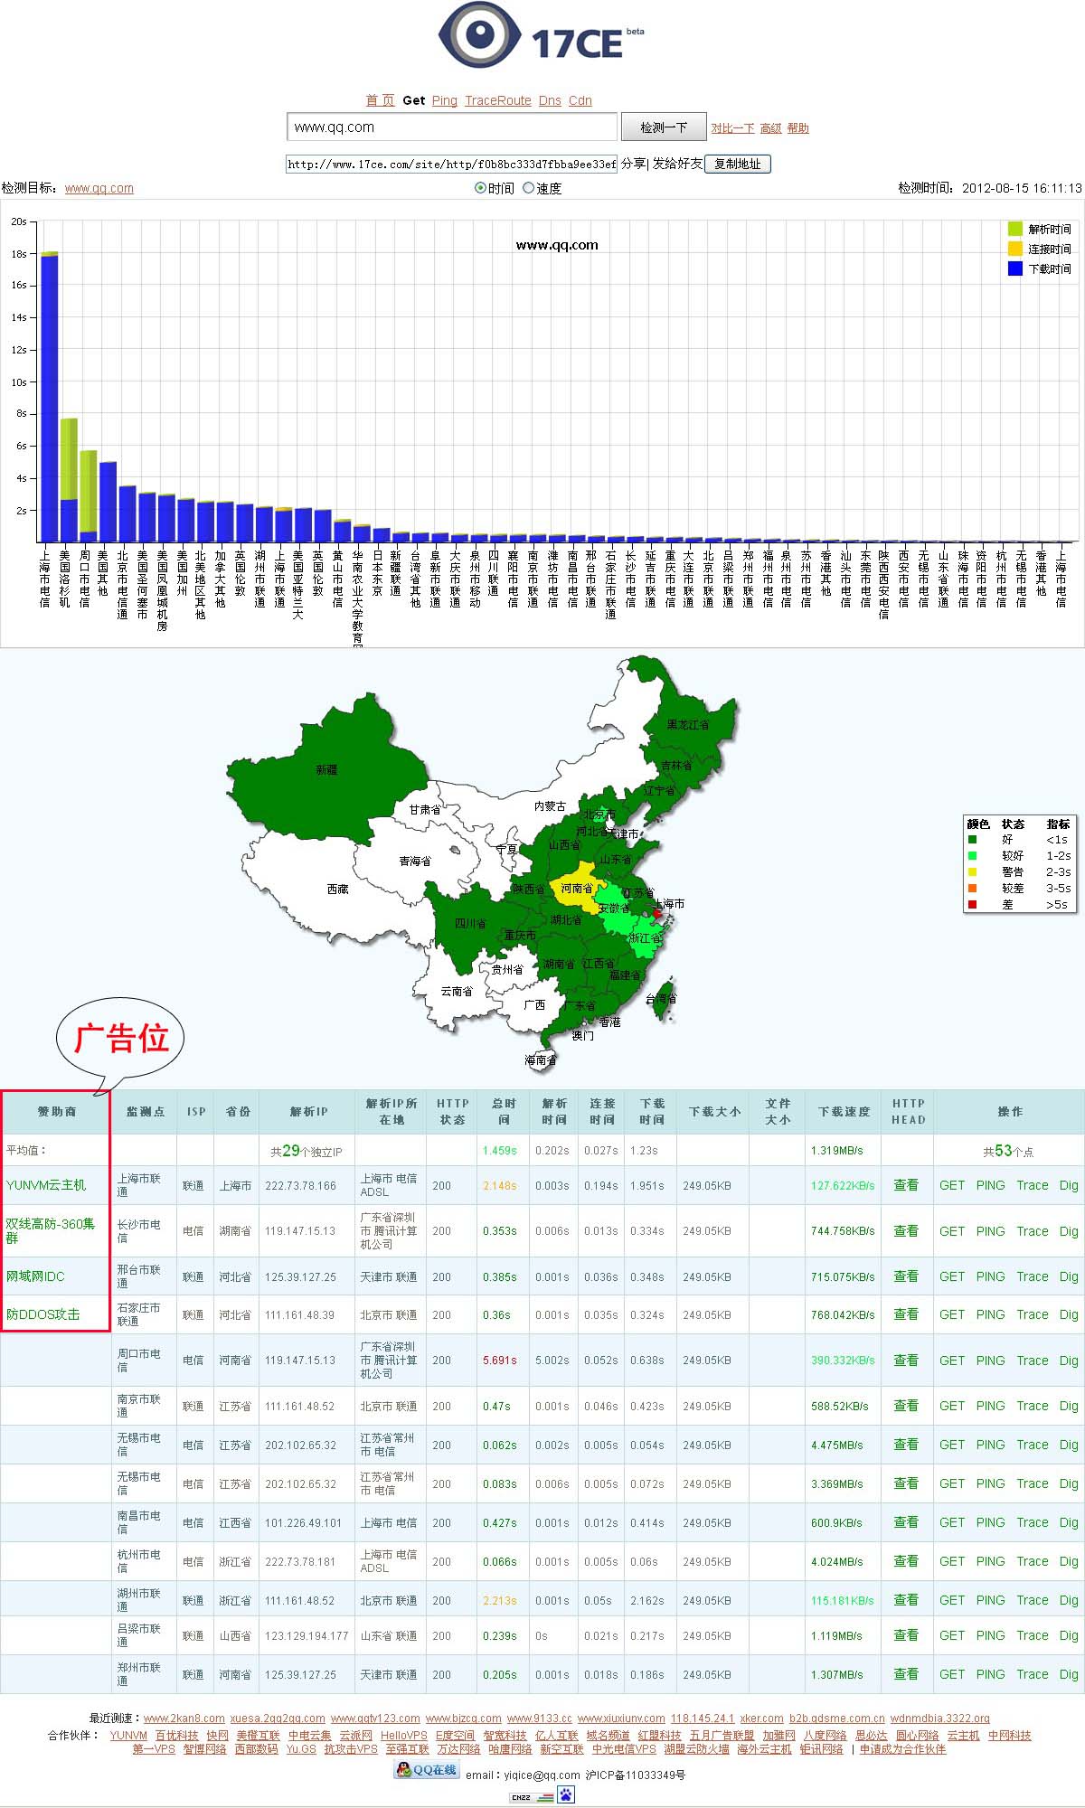The image size is (1085, 1808).
Task: Click the 监测点 column header
Action: coord(146,1112)
